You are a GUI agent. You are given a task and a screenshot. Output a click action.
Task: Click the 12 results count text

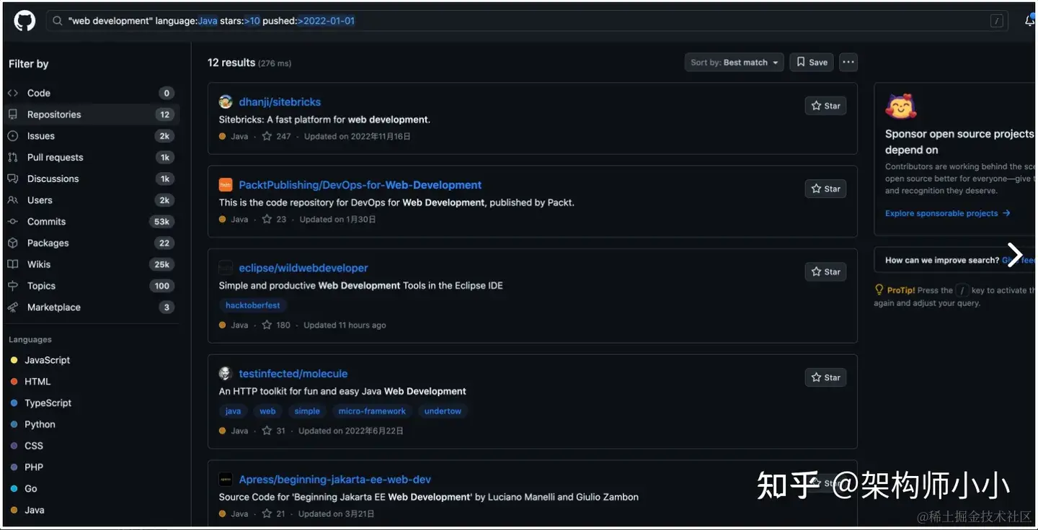coord(231,63)
